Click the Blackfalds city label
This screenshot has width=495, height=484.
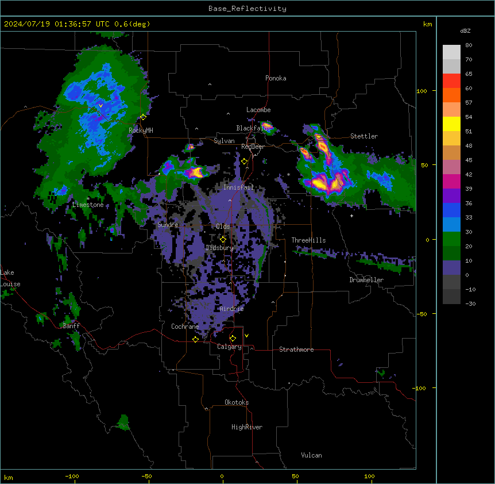coord(253,128)
